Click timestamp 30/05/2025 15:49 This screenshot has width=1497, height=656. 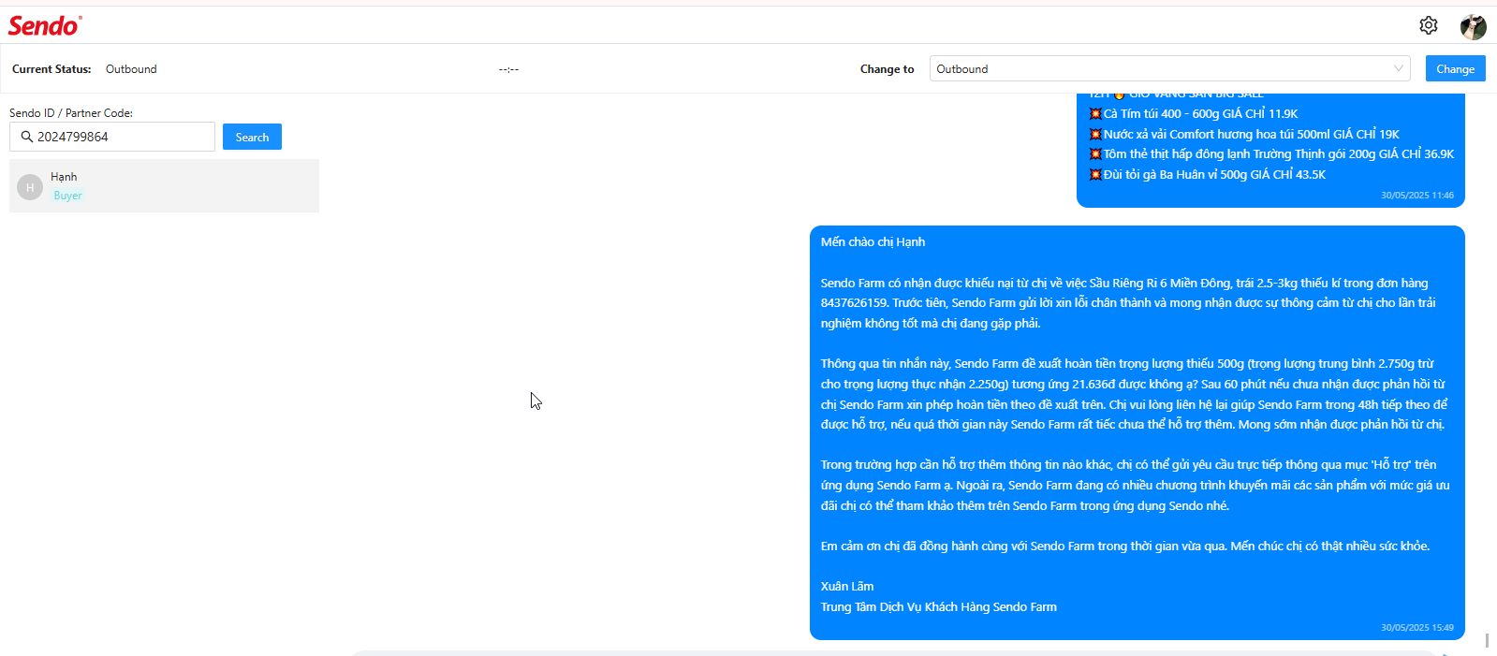pyautogui.click(x=1417, y=628)
